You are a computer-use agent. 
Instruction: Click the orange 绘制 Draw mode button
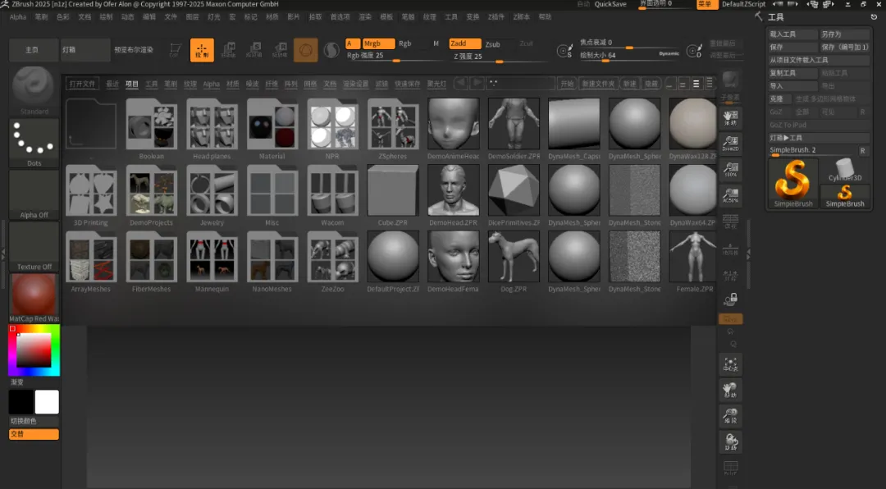[202, 50]
